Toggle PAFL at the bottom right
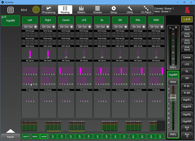The width and height of the screenshot is (195, 141). click(x=173, y=134)
